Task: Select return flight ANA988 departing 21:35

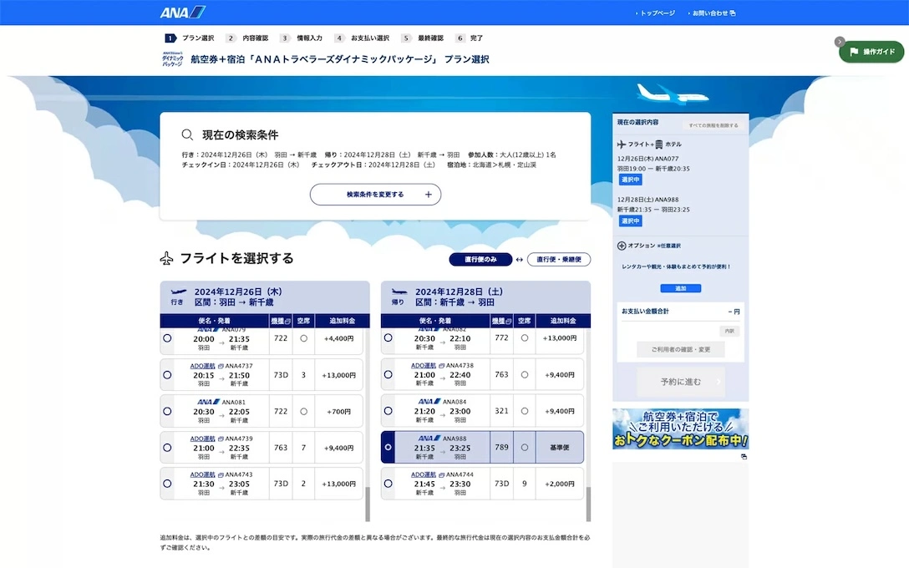Action: [388, 448]
